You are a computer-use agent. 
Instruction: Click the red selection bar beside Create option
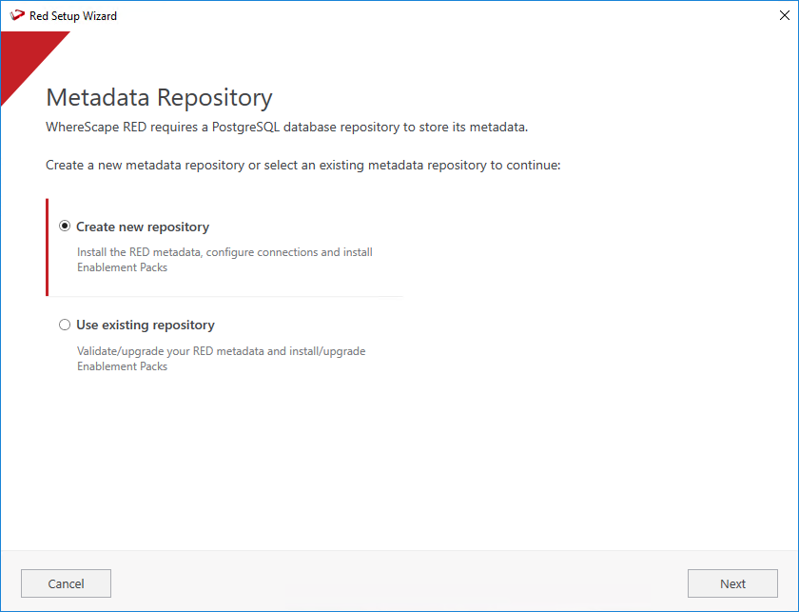pos(47,247)
